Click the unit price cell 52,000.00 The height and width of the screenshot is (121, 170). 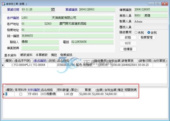point(85,94)
